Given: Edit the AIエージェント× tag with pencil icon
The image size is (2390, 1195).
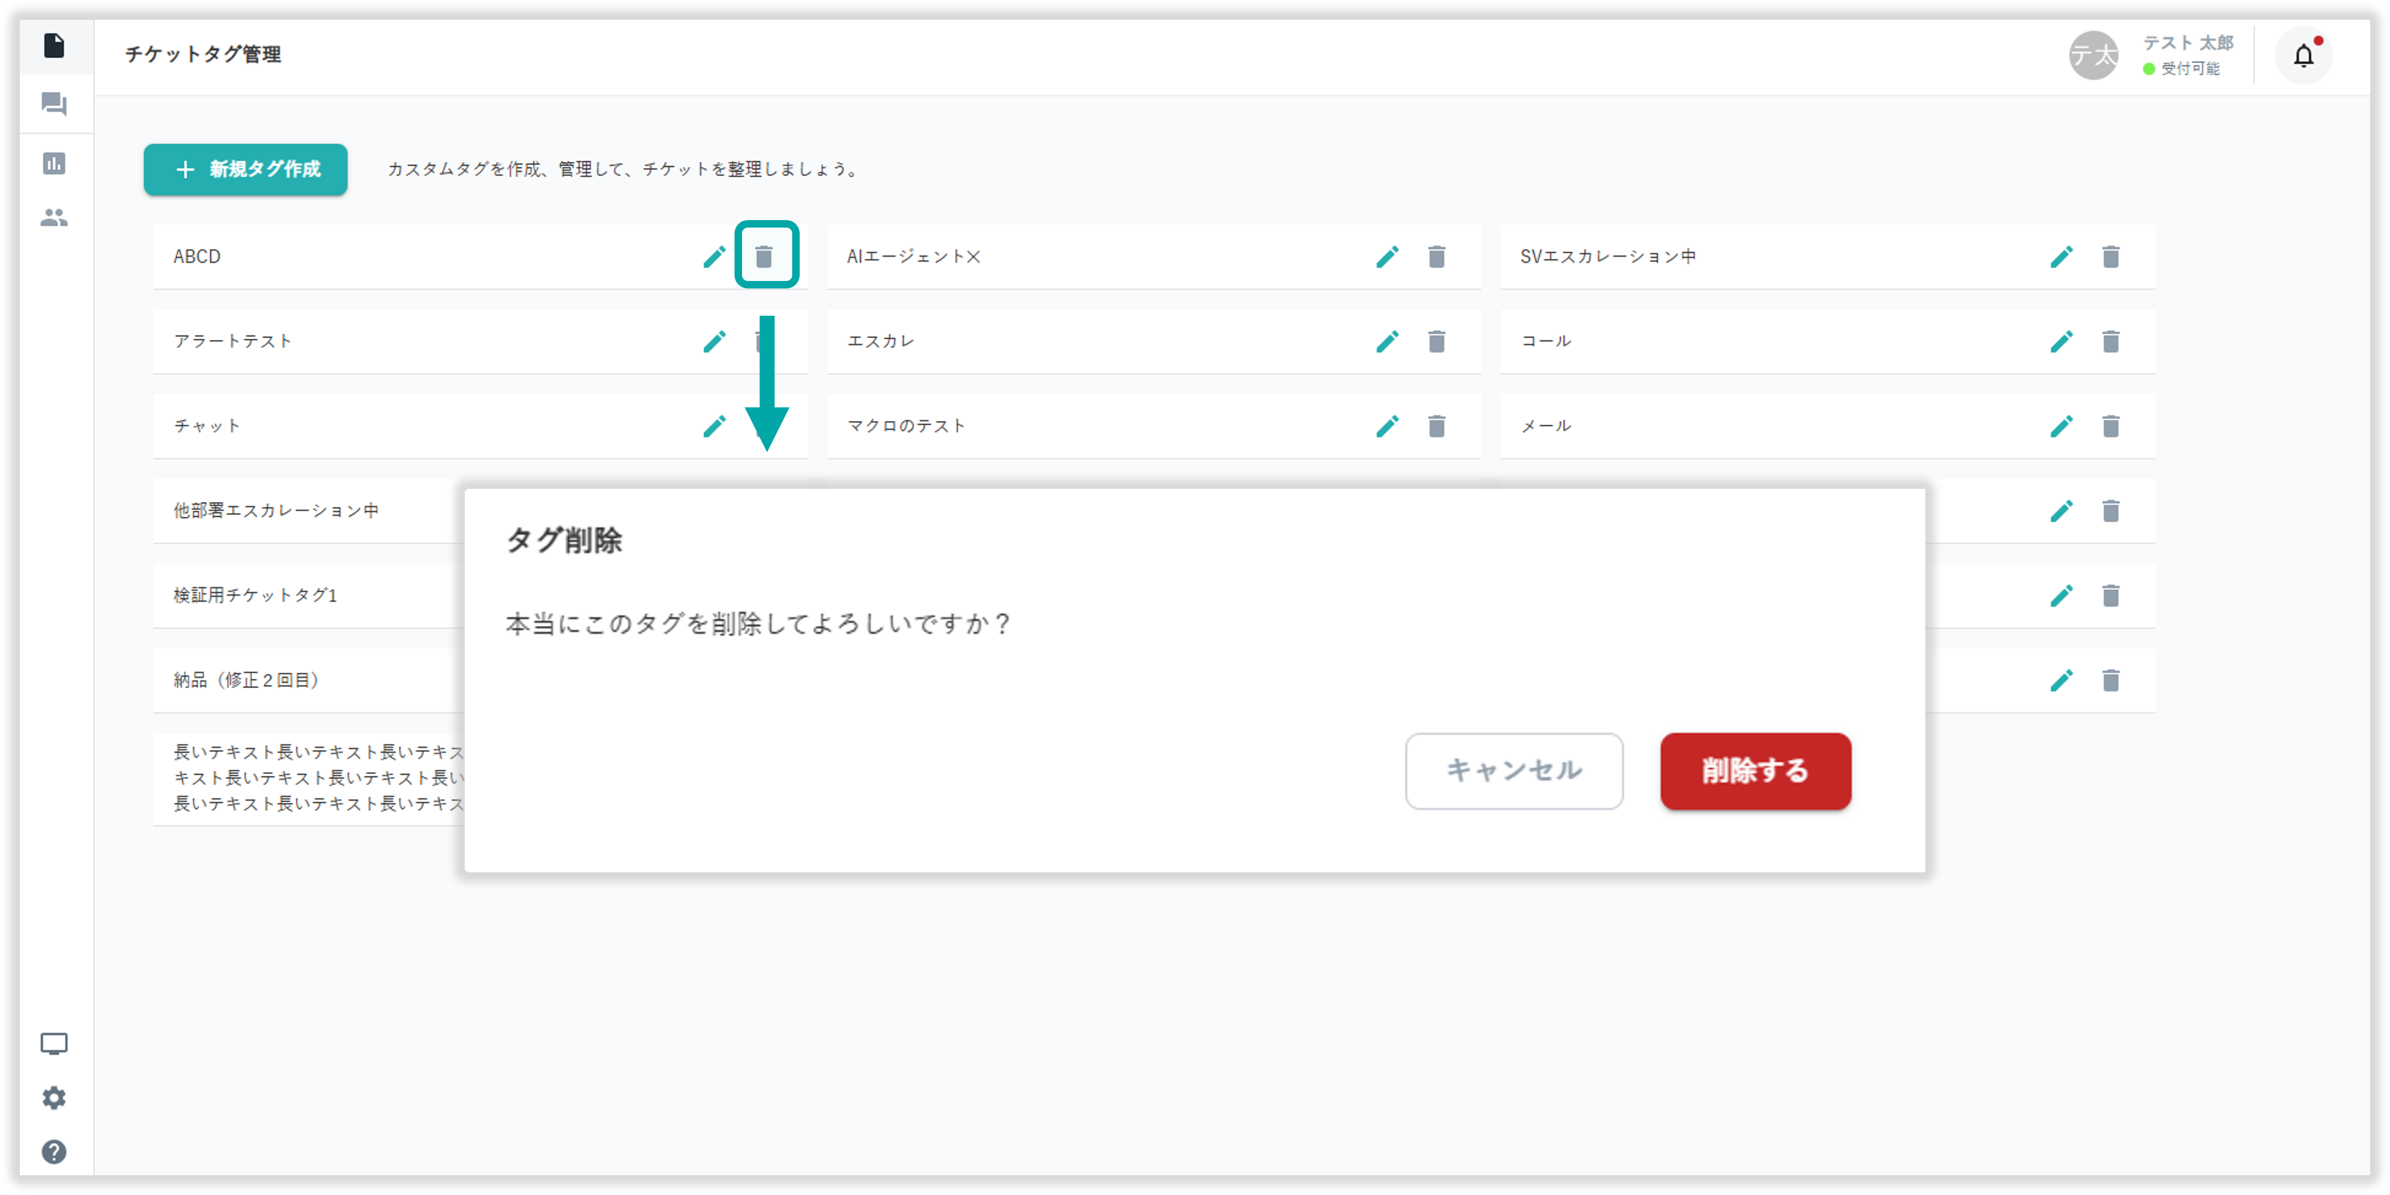Looking at the screenshot, I should [x=1387, y=256].
